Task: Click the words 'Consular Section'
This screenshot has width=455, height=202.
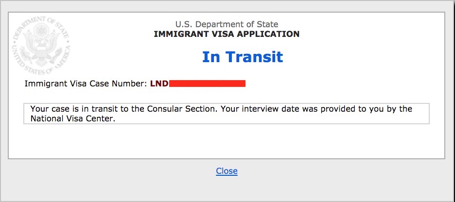Action: click(182, 109)
